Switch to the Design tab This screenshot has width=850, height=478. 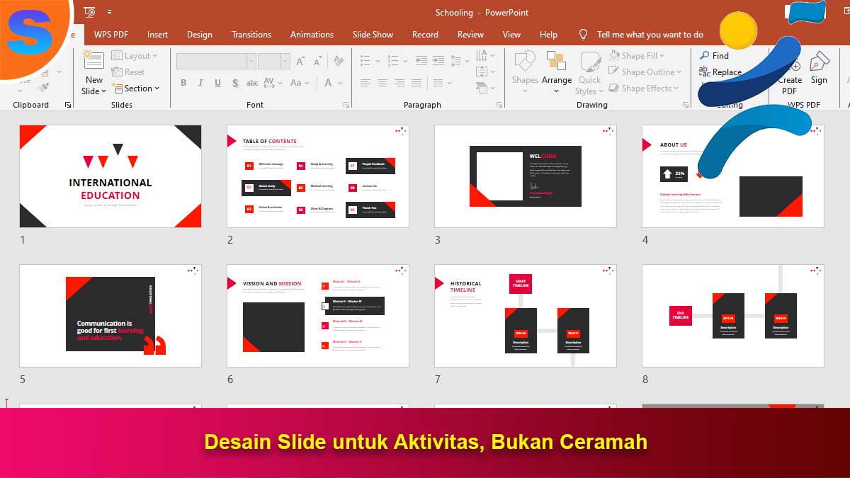click(200, 34)
